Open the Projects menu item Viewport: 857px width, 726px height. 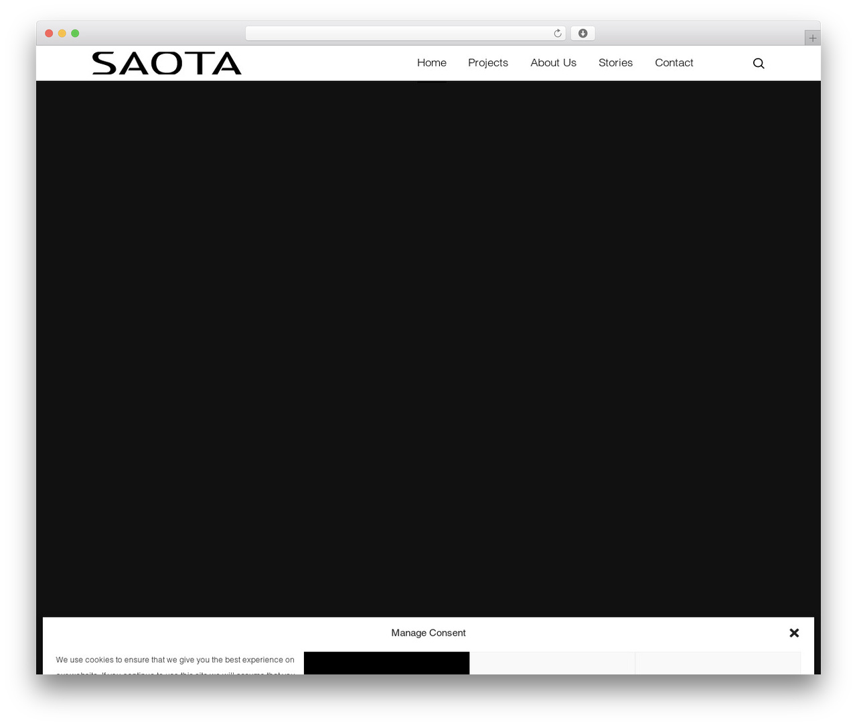click(488, 63)
